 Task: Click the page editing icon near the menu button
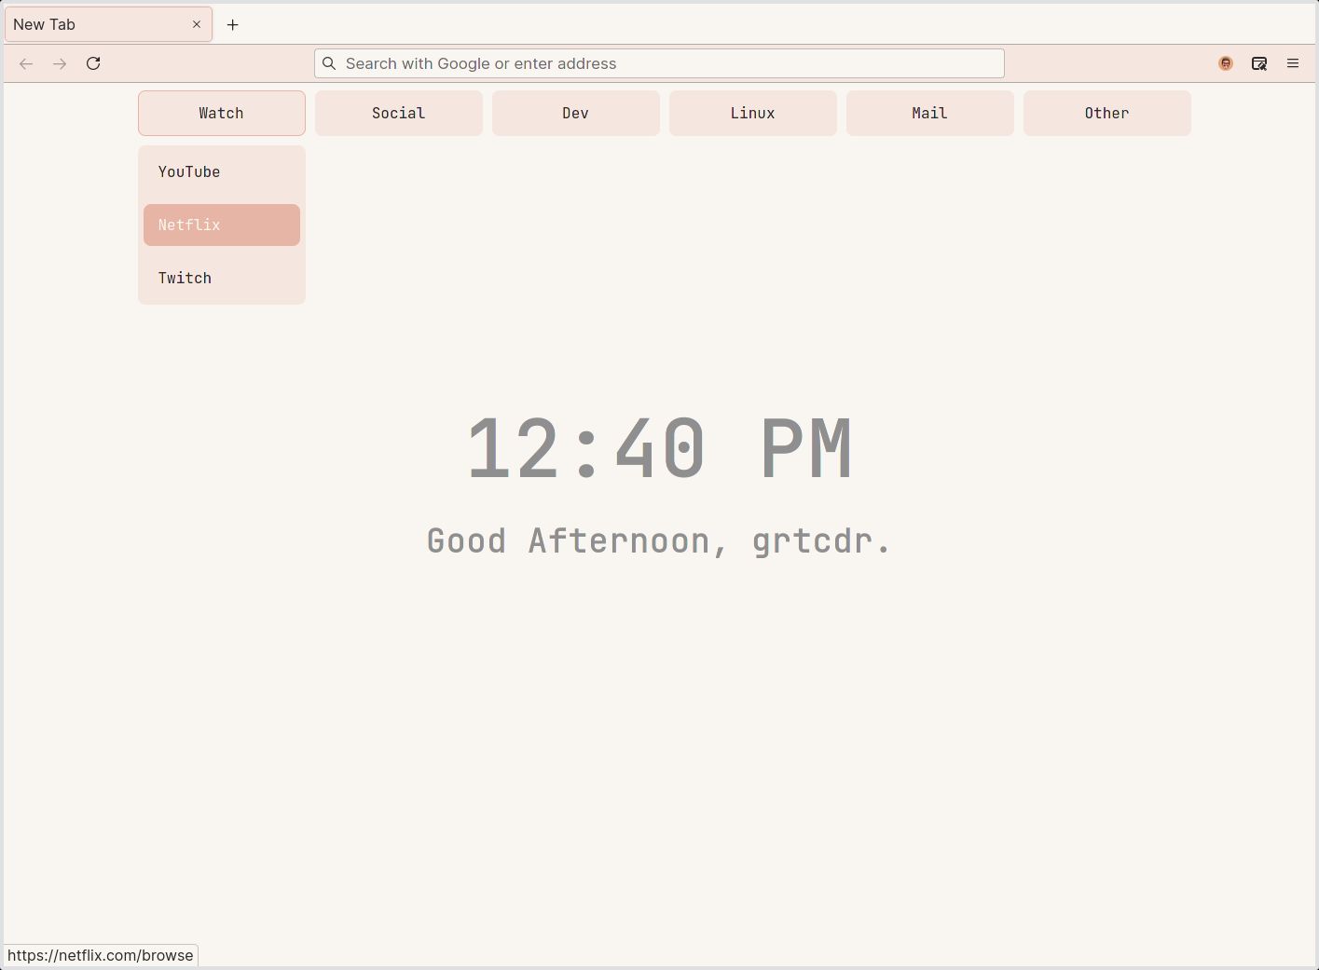pos(1259,63)
